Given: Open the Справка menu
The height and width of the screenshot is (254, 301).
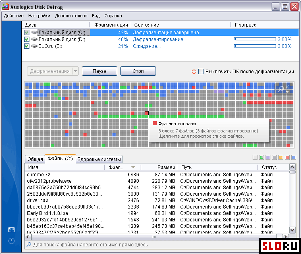Looking at the screenshot, I should coord(113,16).
